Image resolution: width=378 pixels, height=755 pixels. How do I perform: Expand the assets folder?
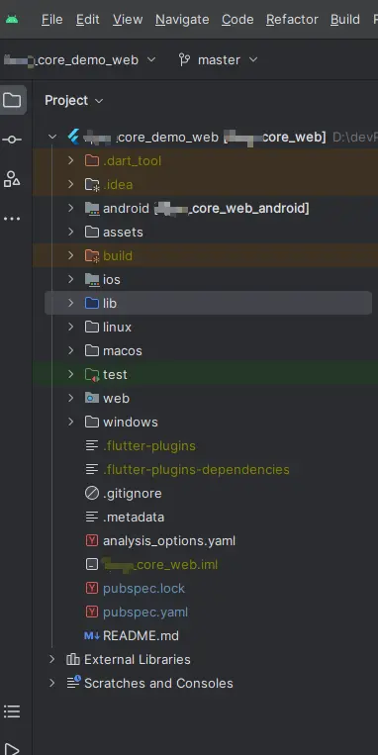71,232
